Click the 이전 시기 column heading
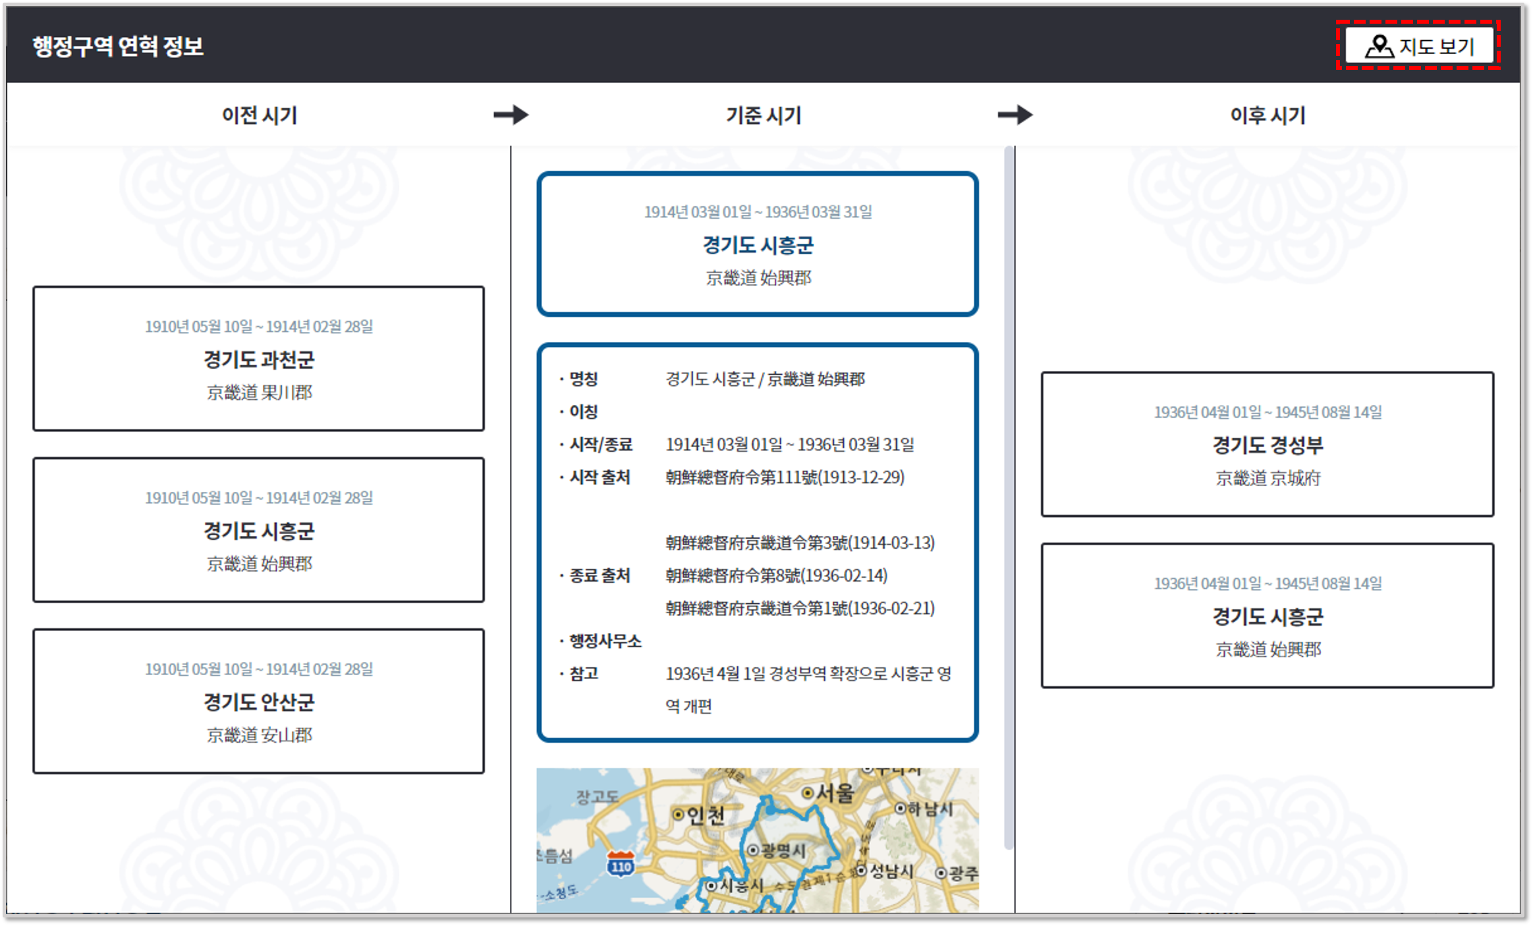1533x926 pixels. tap(260, 115)
